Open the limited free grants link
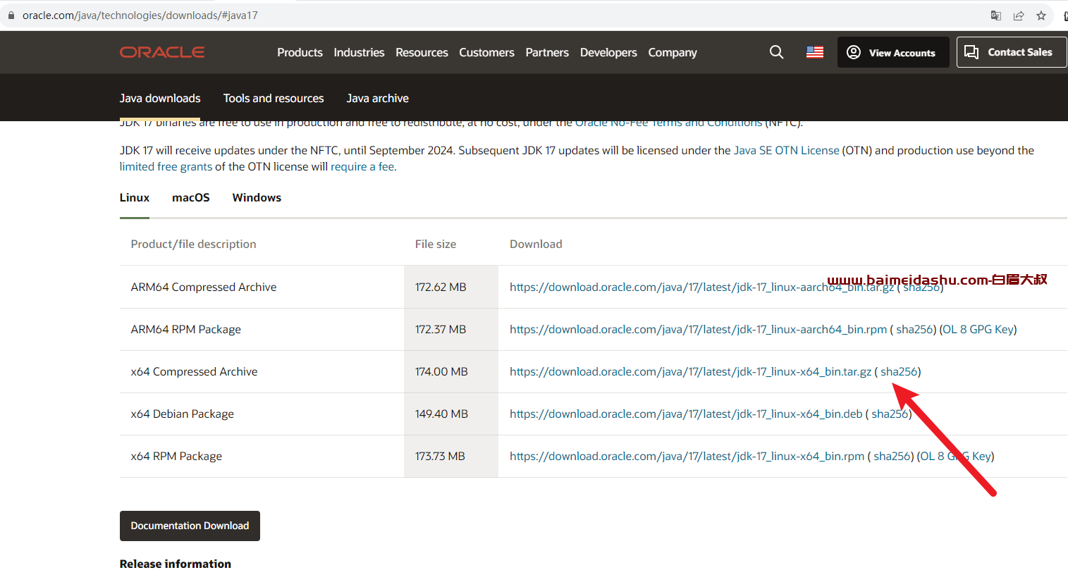Image resolution: width=1068 pixels, height=570 pixels. point(166,166)
